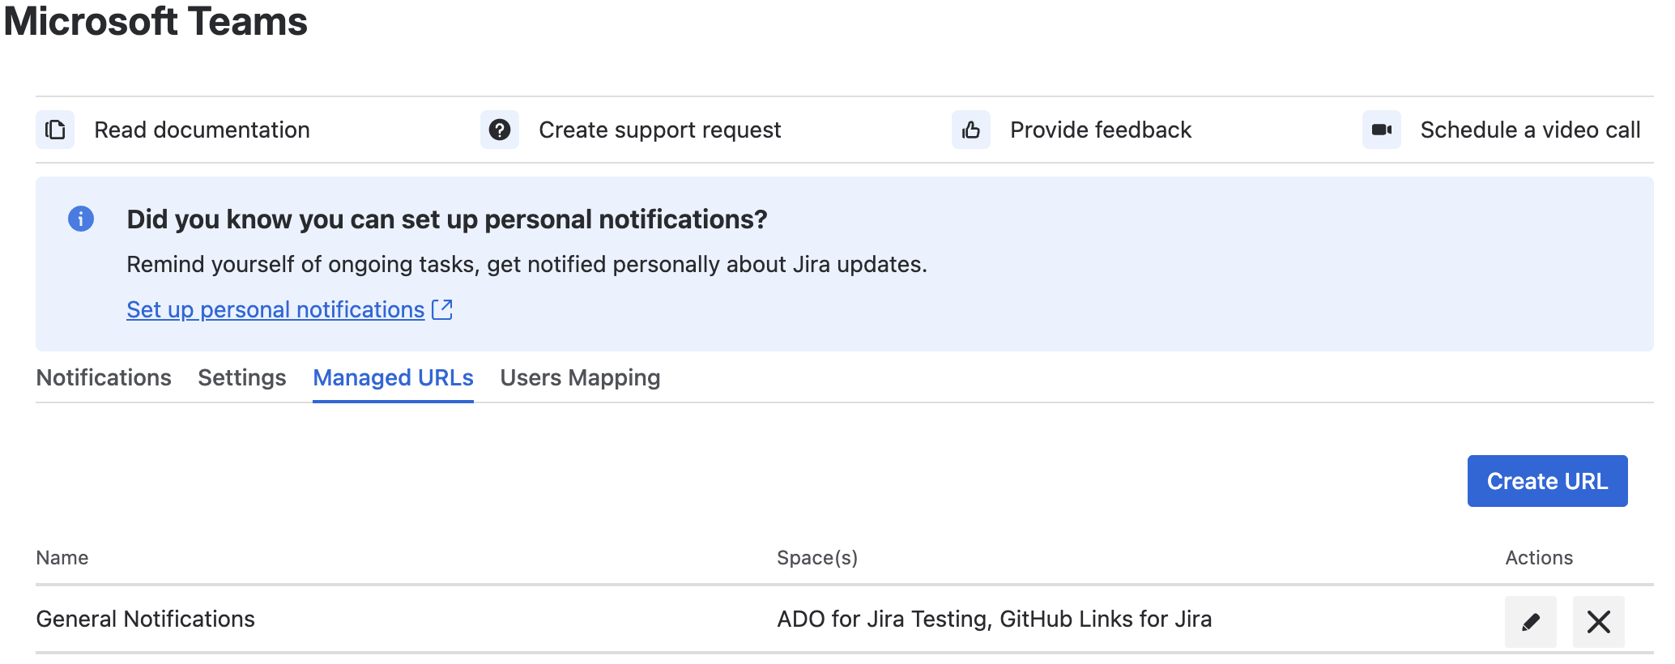Switch to the Notifications tab

(104, 377)
